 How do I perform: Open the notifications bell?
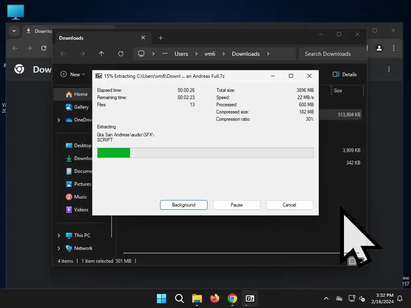[x=400, y=298]
